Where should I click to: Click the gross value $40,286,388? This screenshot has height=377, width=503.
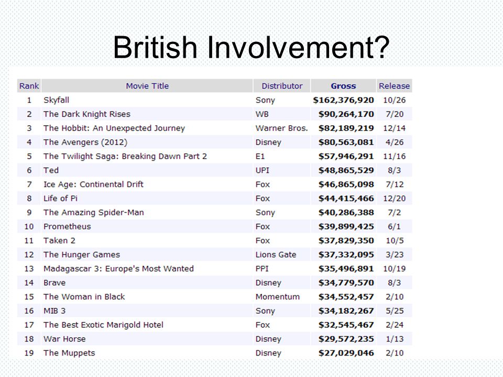pyautogui.click(x=346, y=213)
